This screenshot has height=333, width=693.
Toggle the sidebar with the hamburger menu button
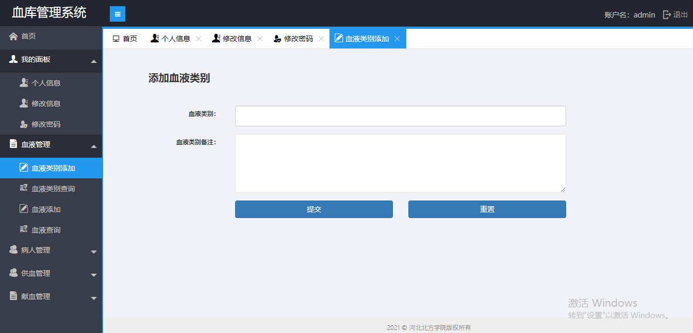point(118,14)
